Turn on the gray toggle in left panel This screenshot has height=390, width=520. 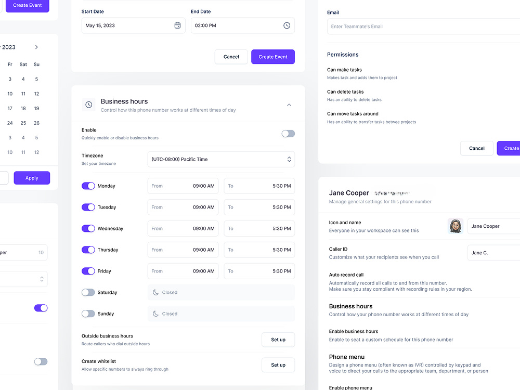(41, 361)
